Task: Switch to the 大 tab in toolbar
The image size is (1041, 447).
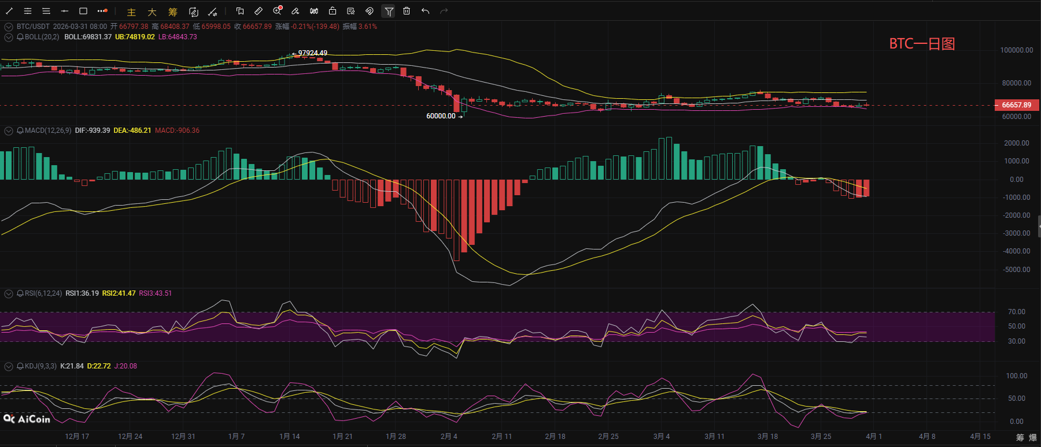Action: (152, 12)
